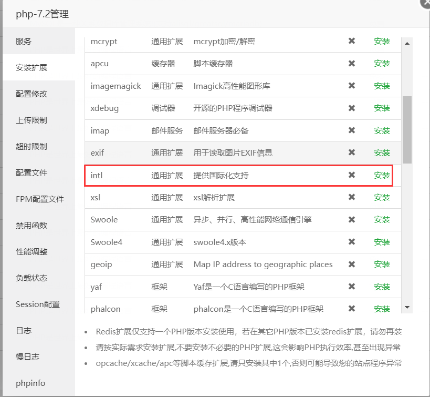Switch to 上传限制 sidebar tab
430x397 pixels.
point(39,120)
